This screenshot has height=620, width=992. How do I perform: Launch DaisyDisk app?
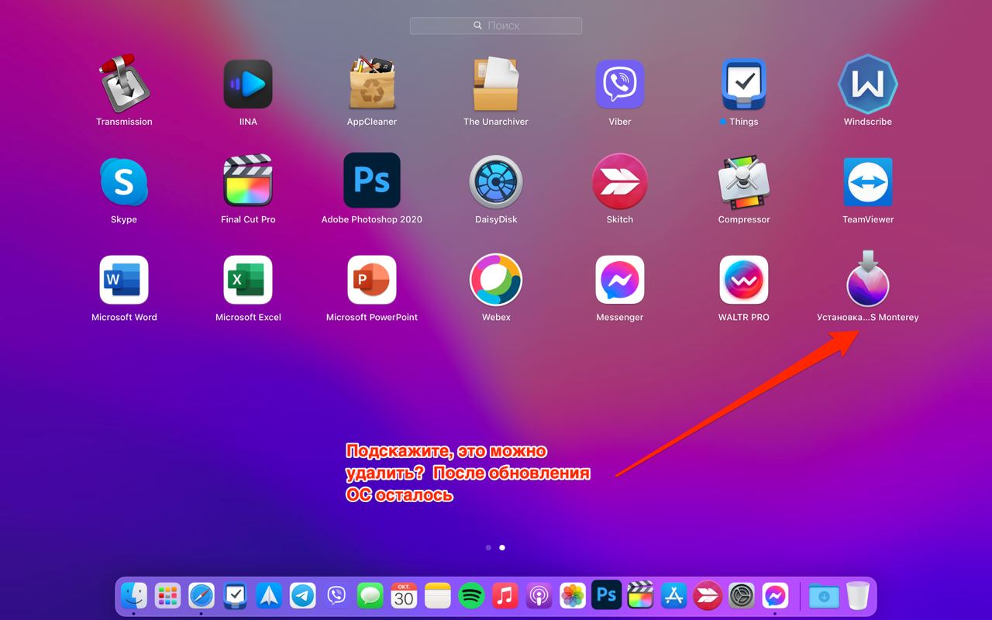(496, 181)
